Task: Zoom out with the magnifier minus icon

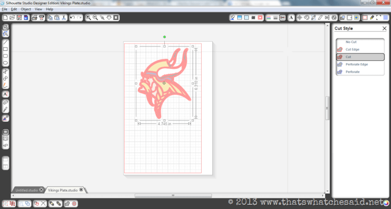Action: (x=95, y=17)
